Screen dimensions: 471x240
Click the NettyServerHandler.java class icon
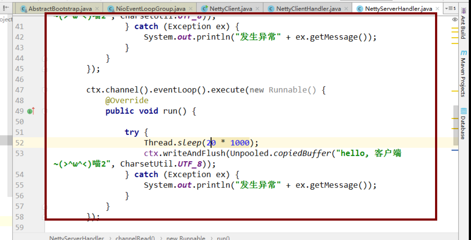(x=360, y=9)
